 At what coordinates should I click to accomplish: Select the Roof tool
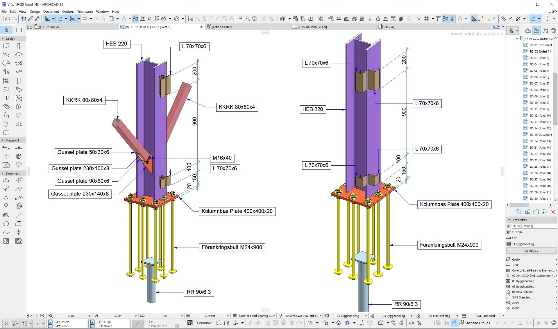click(x=6, y=63)
